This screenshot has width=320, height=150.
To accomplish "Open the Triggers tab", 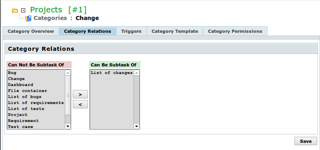I will (131, 31).
